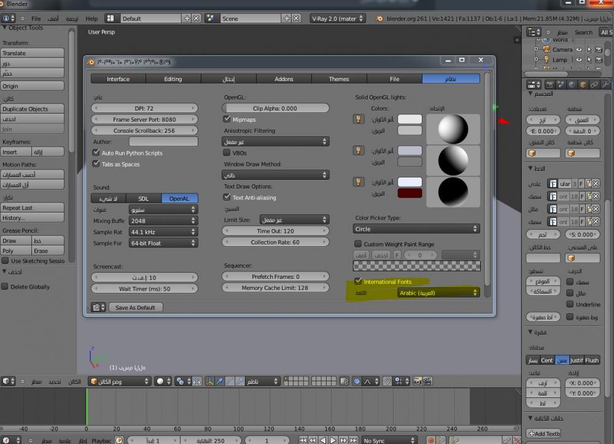Screen dimensions: 614x444
Task: Uncheck Auto Run Python Scripts
Action: coord(96,152)
